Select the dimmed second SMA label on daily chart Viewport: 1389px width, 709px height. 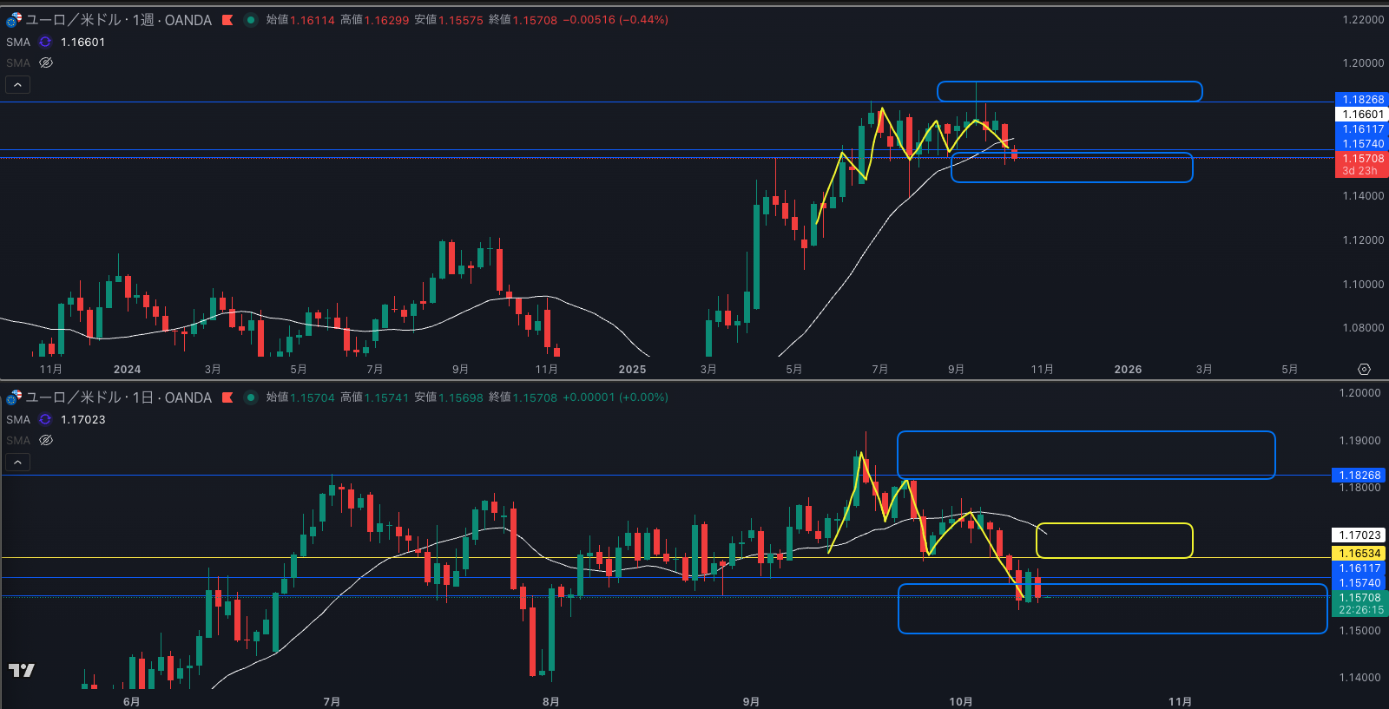coord(18,440)
